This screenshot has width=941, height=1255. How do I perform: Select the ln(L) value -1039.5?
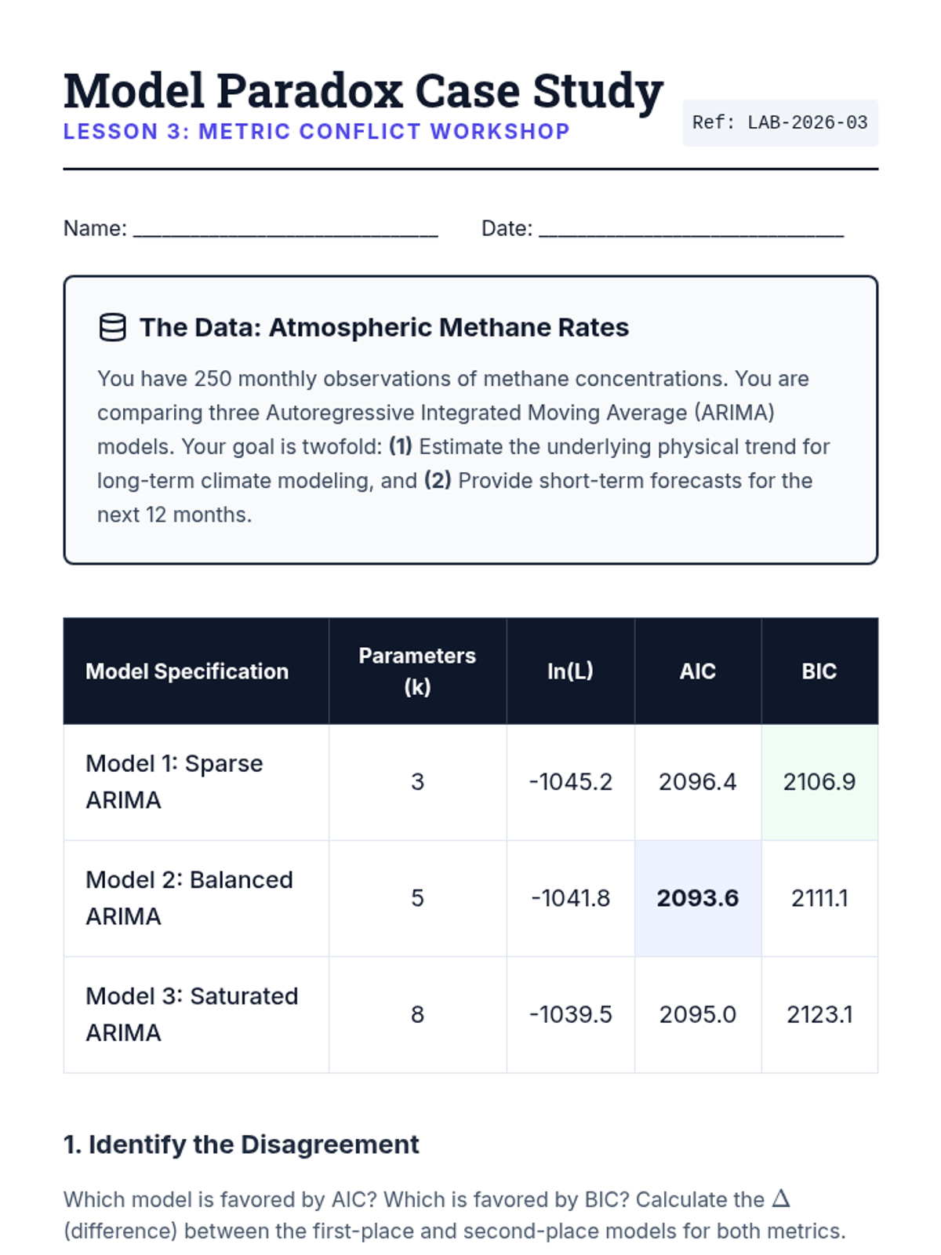point(570,1014)
